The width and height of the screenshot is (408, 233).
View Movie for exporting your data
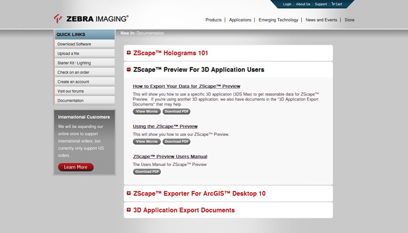[x=147, y=111]
